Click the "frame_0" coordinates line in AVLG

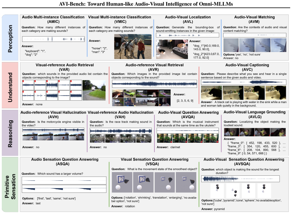pyautogui.click(x=256, y=143)
